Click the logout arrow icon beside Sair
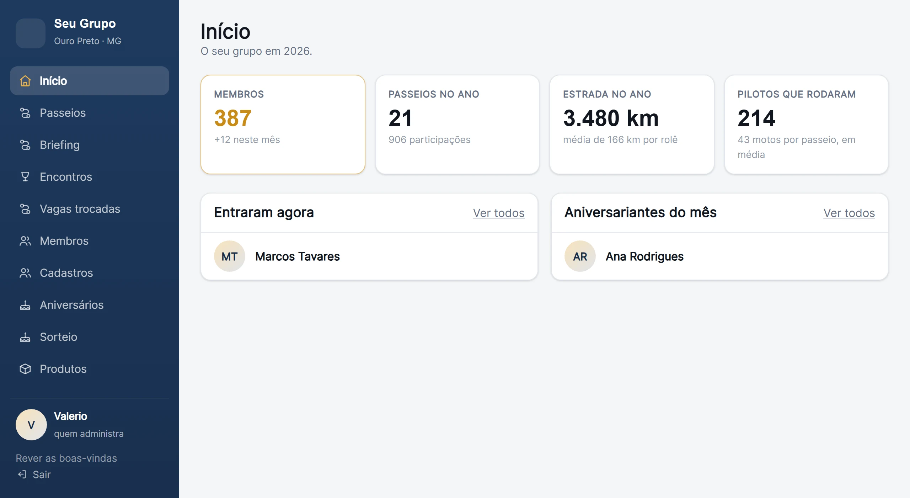The width and height of the screenshot is (910, 498). [x=22, y=475]
